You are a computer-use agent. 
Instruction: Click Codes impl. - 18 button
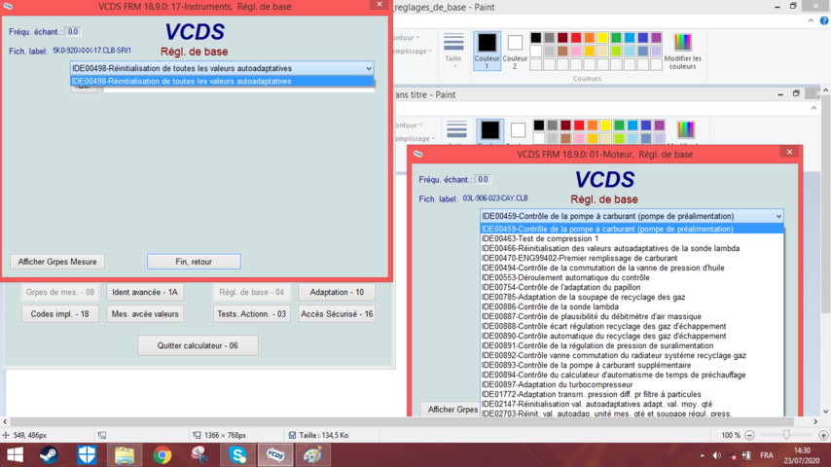pos(60,314)
